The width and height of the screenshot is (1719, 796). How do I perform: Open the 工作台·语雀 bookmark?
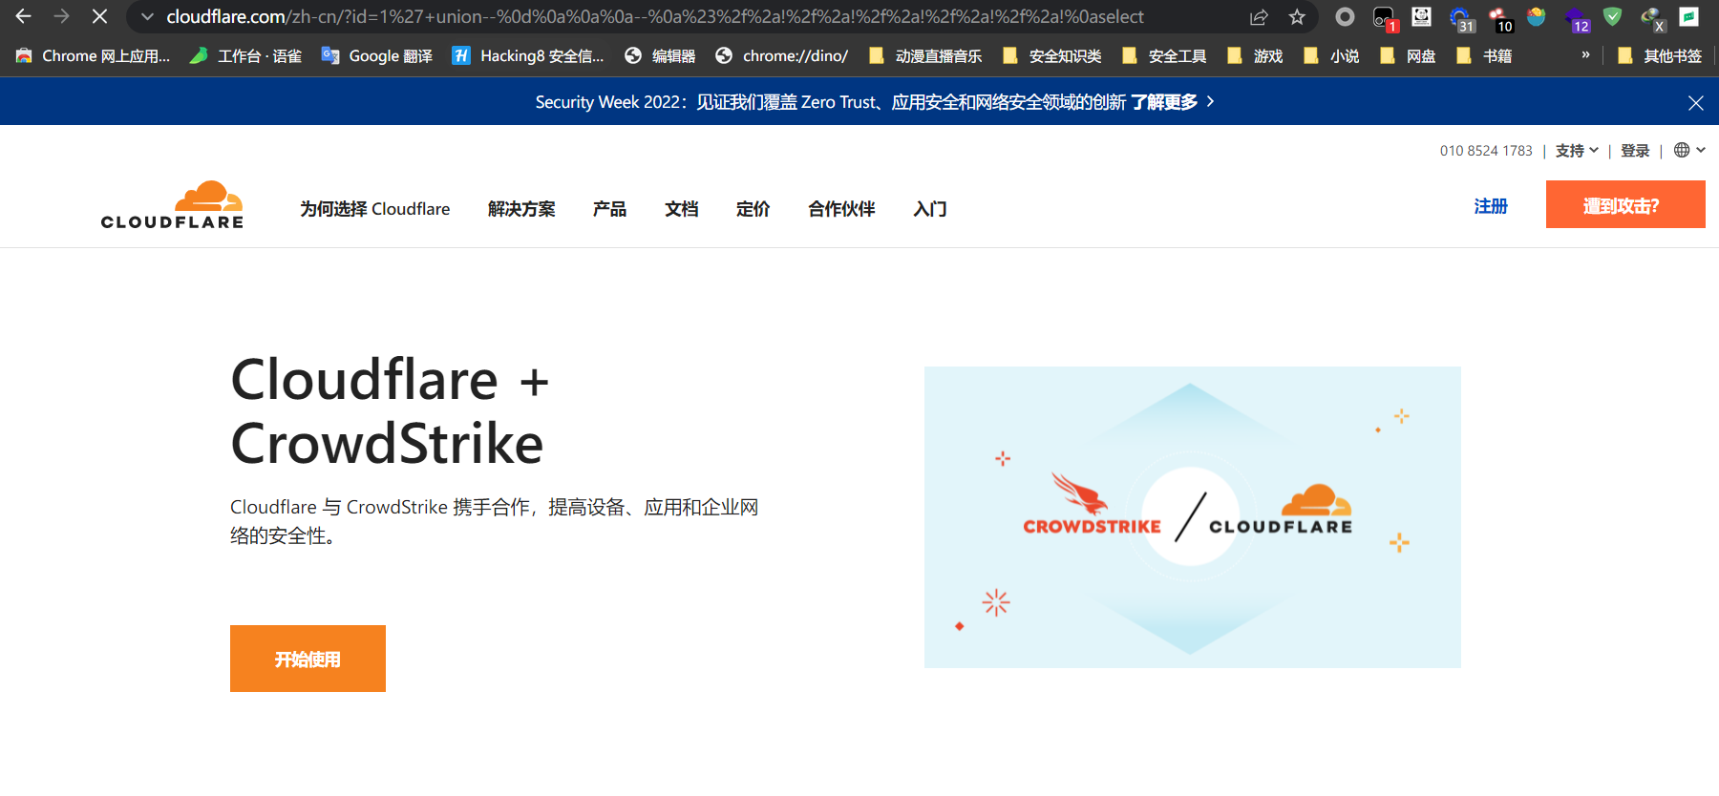245,56
